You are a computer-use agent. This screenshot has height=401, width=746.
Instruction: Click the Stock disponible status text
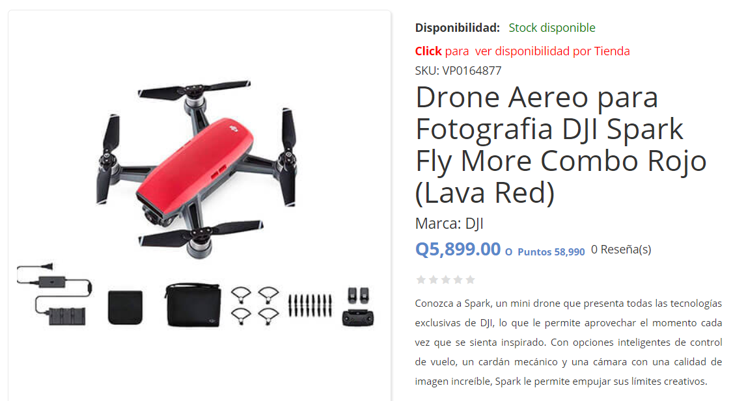coord(552,27)
